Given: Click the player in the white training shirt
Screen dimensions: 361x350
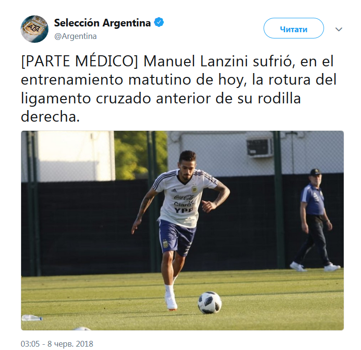Looking at the screenshot, I should 180,228.
